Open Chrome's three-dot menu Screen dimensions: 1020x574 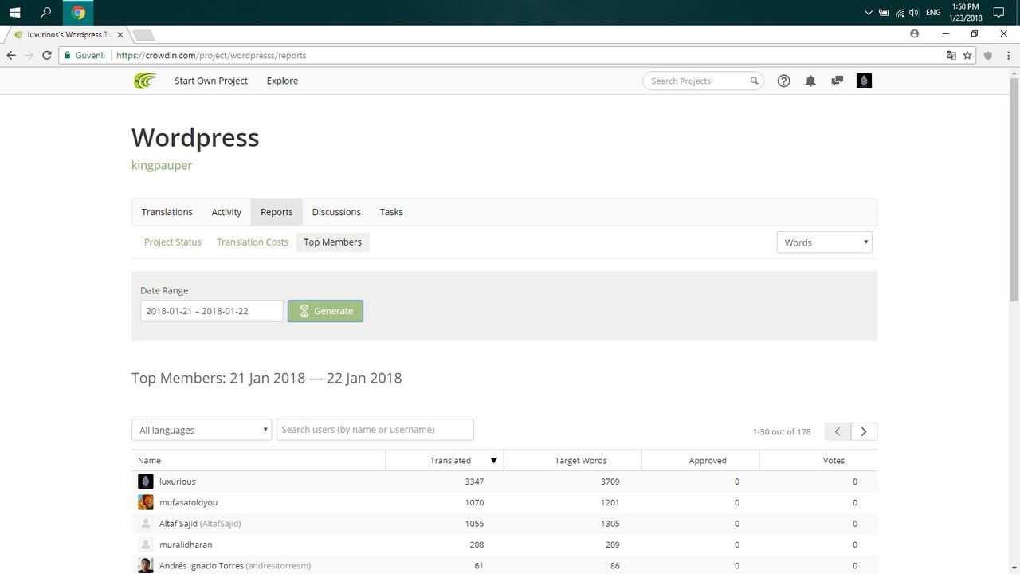[x=1007, y=55]
